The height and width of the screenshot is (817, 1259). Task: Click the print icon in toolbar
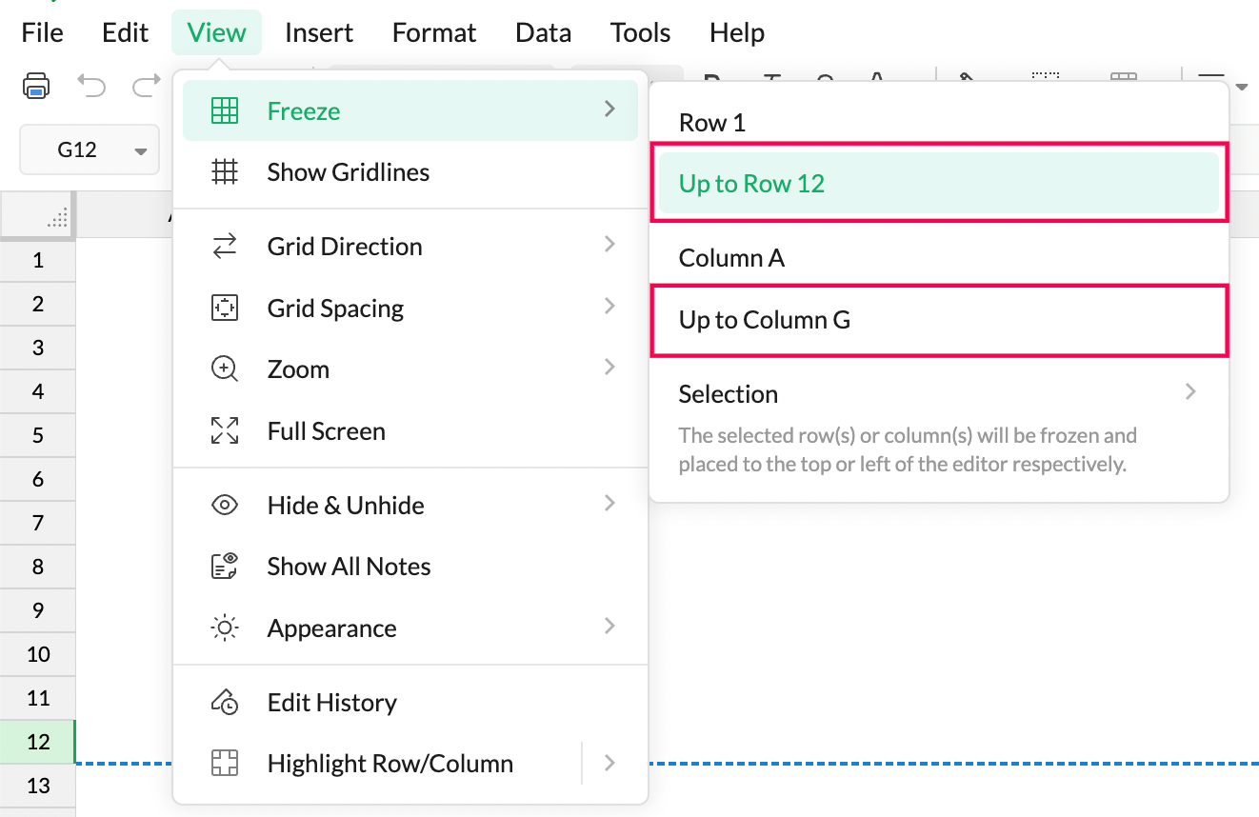click(x=36, y=87)
